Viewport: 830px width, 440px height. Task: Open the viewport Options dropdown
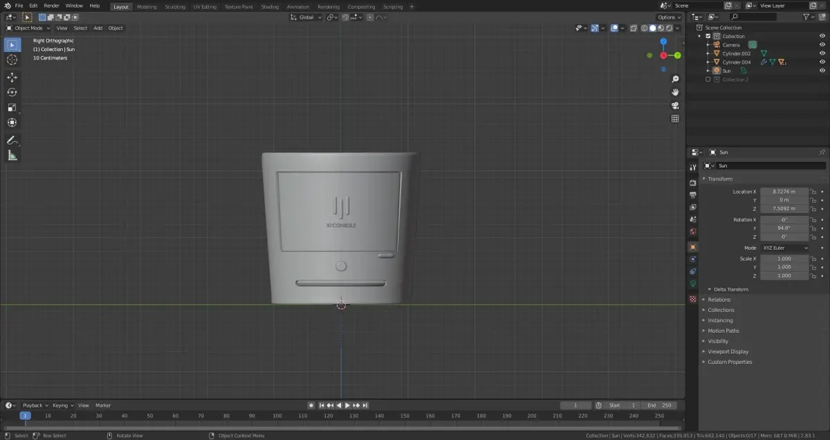669,17
